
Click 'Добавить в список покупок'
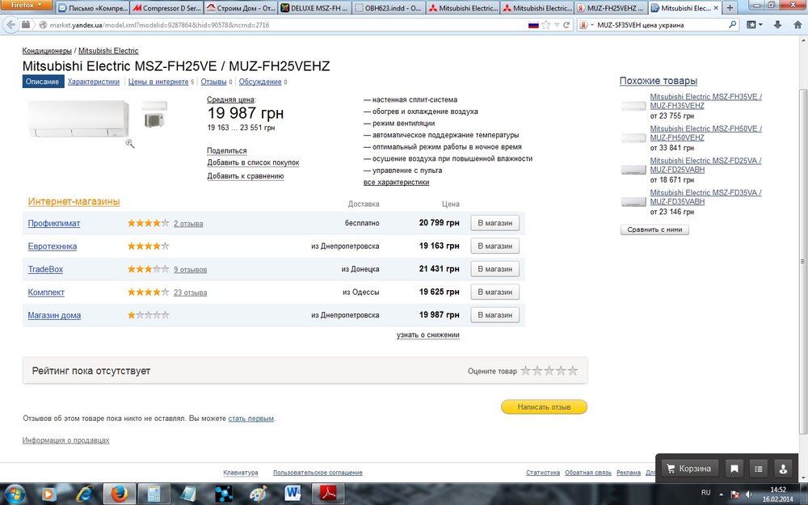(253, 162)
